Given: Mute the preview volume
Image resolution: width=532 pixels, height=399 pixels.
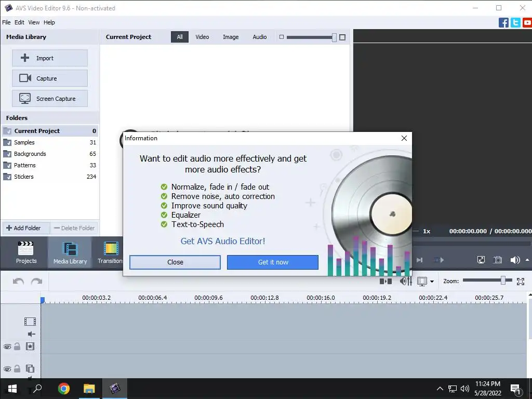Looking at the screenshot, I should click(515, 260).
